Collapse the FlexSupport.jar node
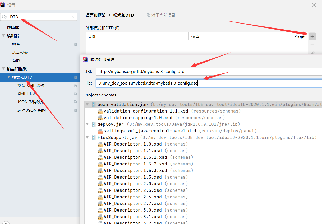 (x=87, y=137)
